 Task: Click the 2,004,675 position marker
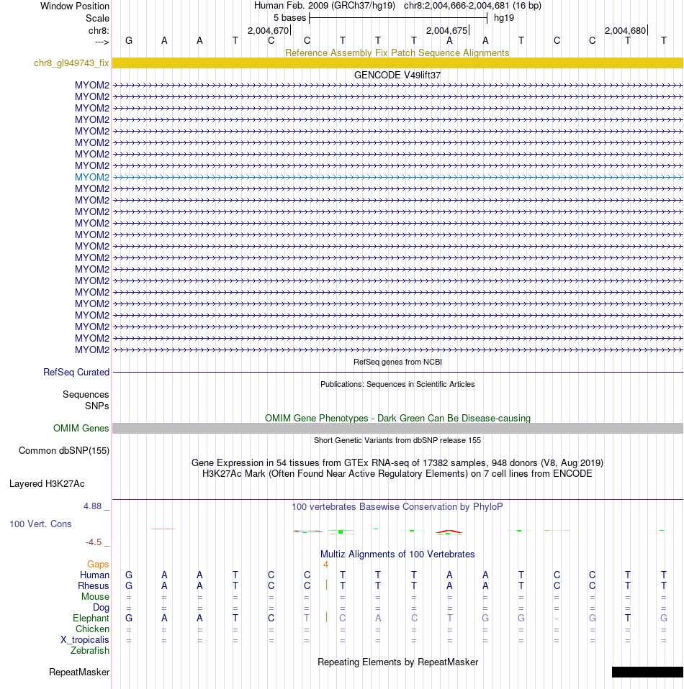coord(446,31)
